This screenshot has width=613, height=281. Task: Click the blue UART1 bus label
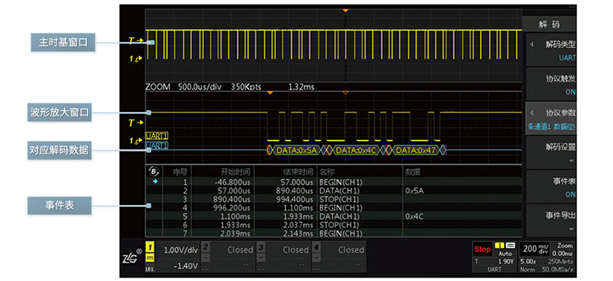[x=156, y=146]
